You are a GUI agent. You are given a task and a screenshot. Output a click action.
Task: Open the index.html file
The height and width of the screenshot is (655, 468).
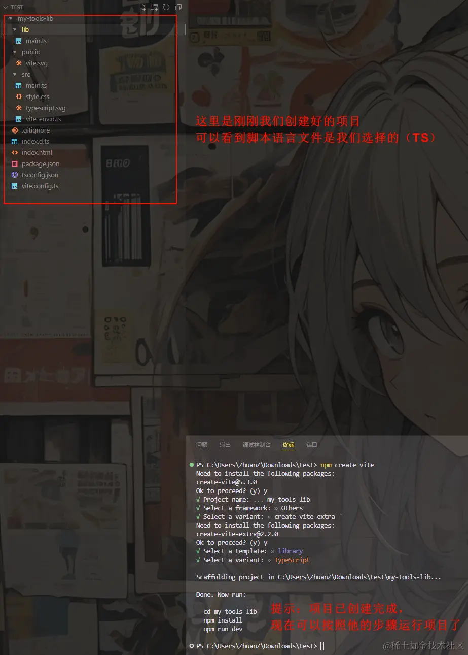point(37,153)
